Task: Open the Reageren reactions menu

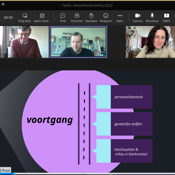Action: click(106, 17)
